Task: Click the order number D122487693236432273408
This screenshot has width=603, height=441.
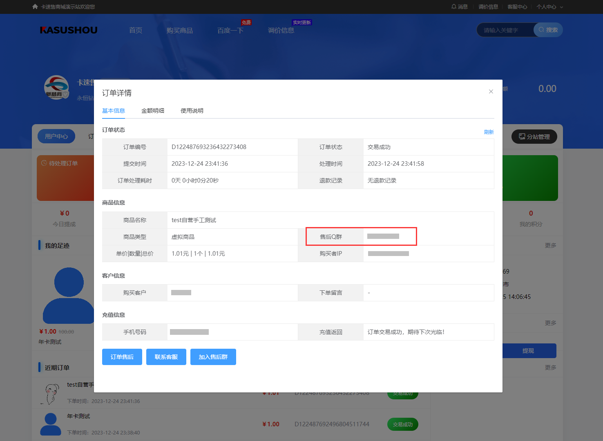Action: (x=209, y=147)
